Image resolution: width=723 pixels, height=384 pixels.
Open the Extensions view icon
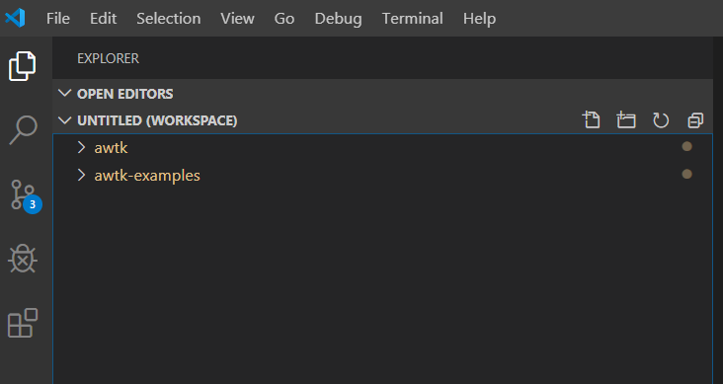23,323
